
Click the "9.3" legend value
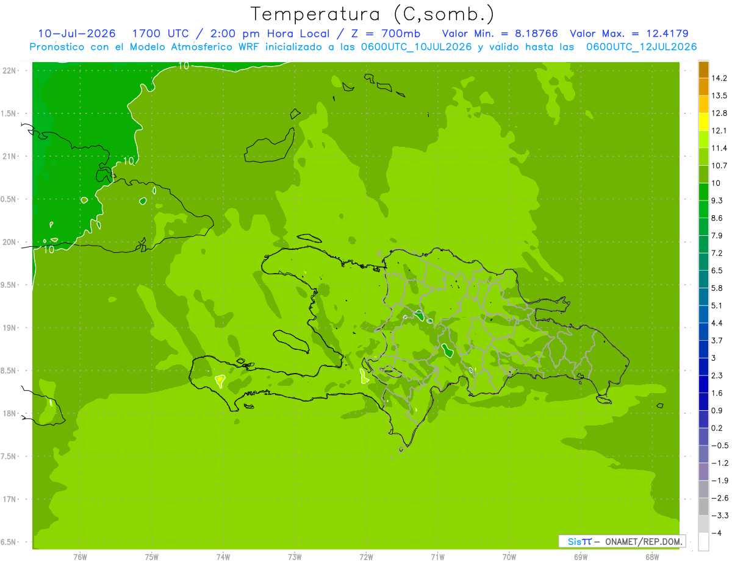click(717, 201)
